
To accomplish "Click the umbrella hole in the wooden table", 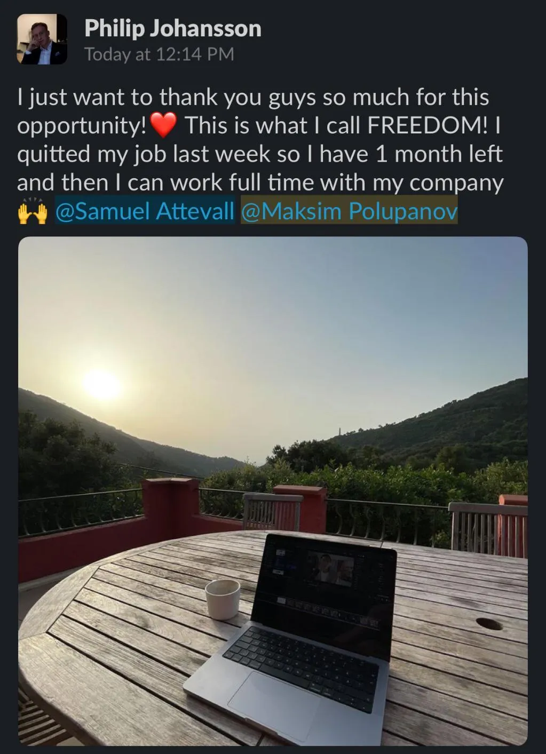I will [489, 623].
